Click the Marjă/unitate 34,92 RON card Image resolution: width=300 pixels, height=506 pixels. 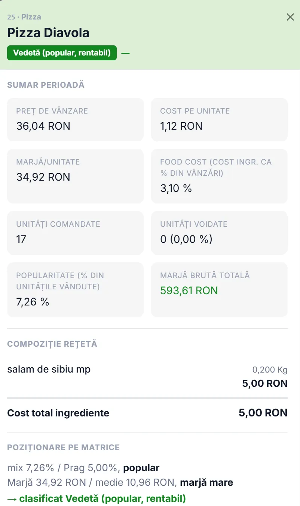coord(75,176)
